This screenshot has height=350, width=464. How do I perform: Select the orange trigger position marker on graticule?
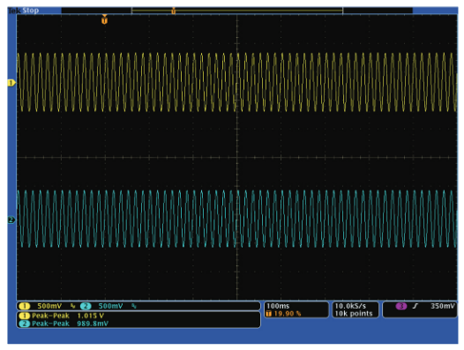coord(104,19)
